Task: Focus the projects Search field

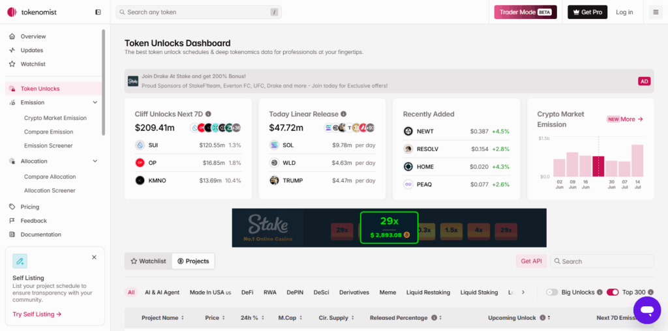Action: (602, 261)
